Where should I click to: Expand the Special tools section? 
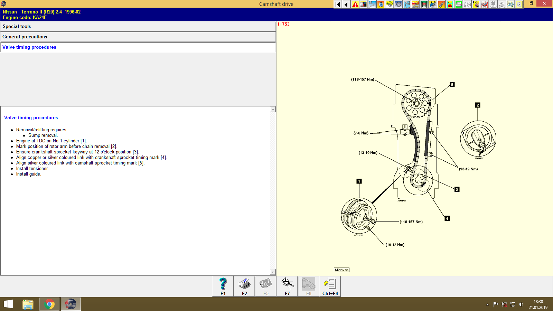pos(138,26)
